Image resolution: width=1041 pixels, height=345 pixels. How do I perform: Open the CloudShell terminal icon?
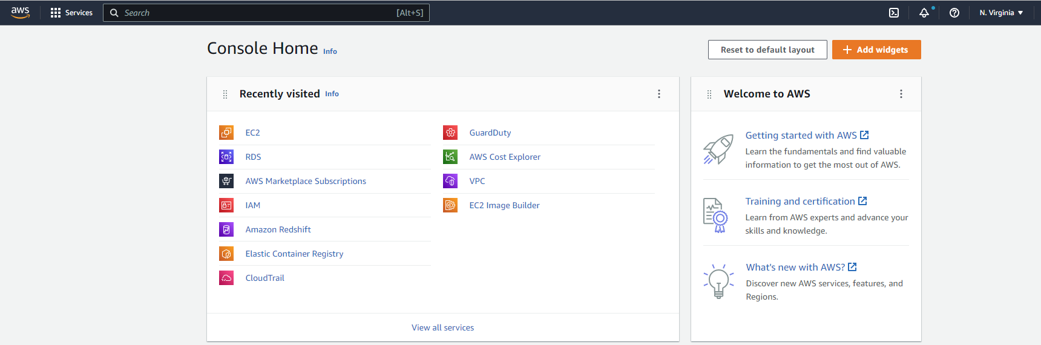click(x=894, y=13)
